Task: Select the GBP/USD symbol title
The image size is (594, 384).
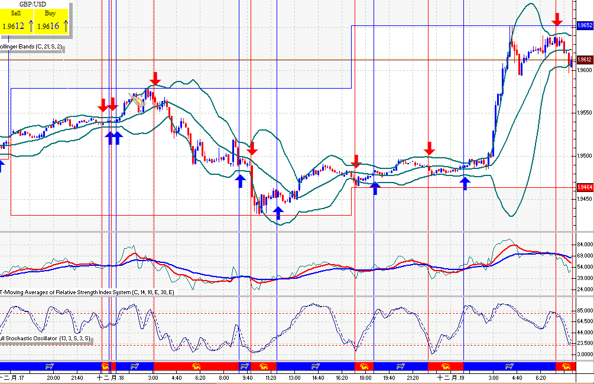Action: (x=33, y=4)
